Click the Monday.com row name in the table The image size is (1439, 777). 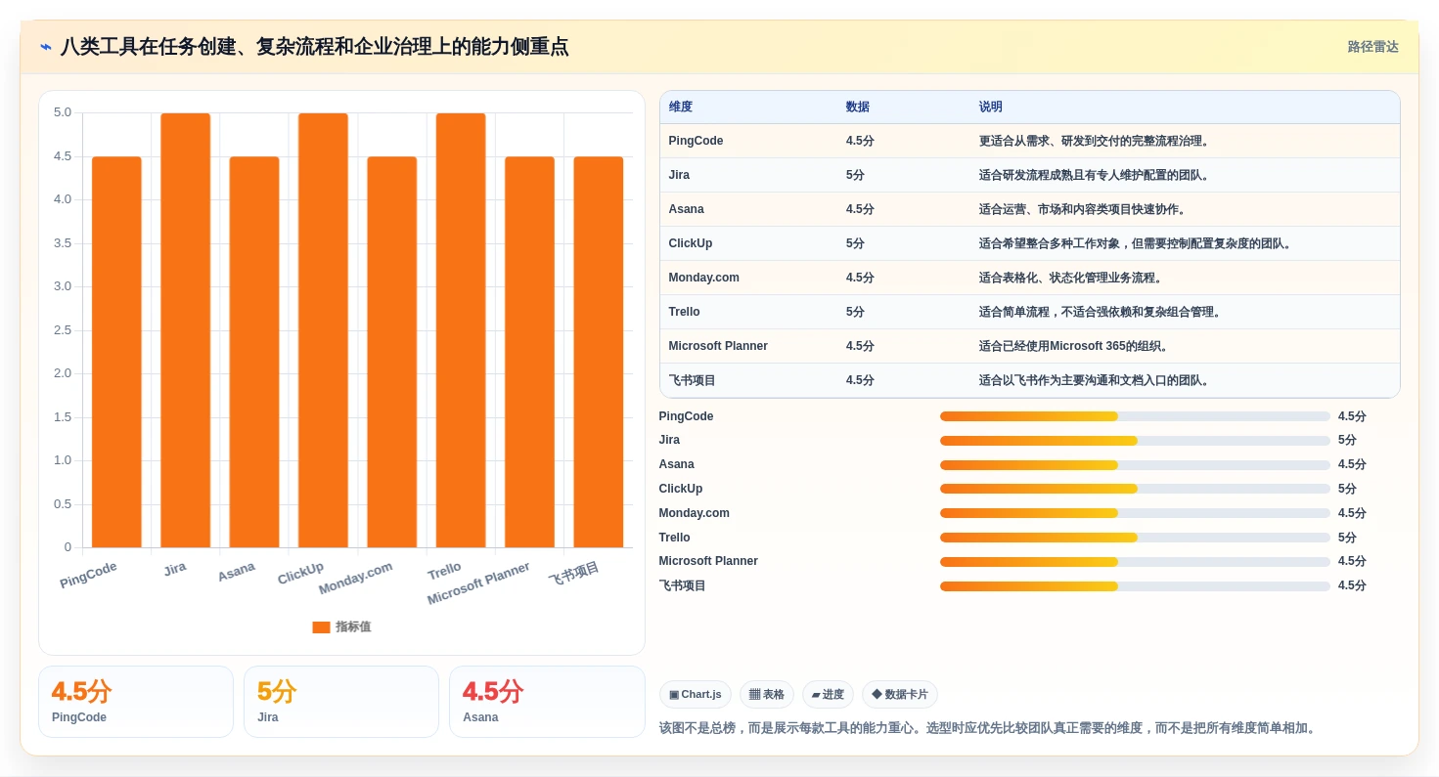click(x=704, y=278)
